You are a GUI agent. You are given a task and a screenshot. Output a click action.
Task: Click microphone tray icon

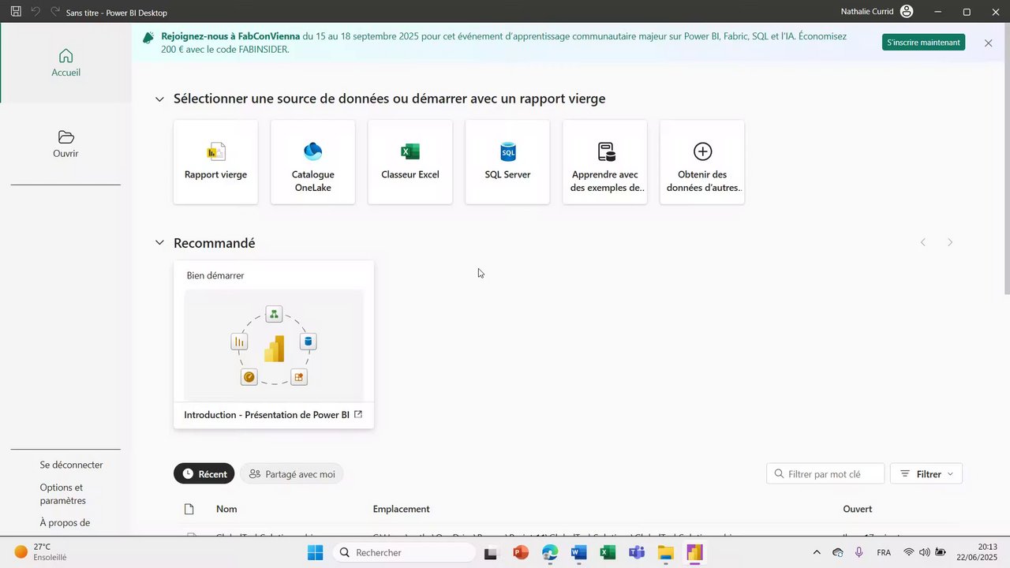[x=859, y=552]
